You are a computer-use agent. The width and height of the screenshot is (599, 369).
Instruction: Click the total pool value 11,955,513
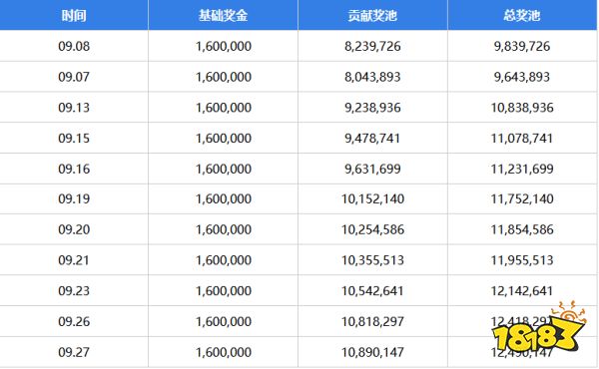[x=522, y=260]
